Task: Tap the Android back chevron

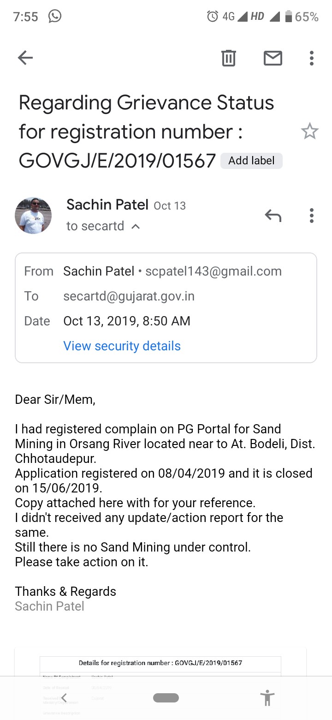Action: pos(65,697)
